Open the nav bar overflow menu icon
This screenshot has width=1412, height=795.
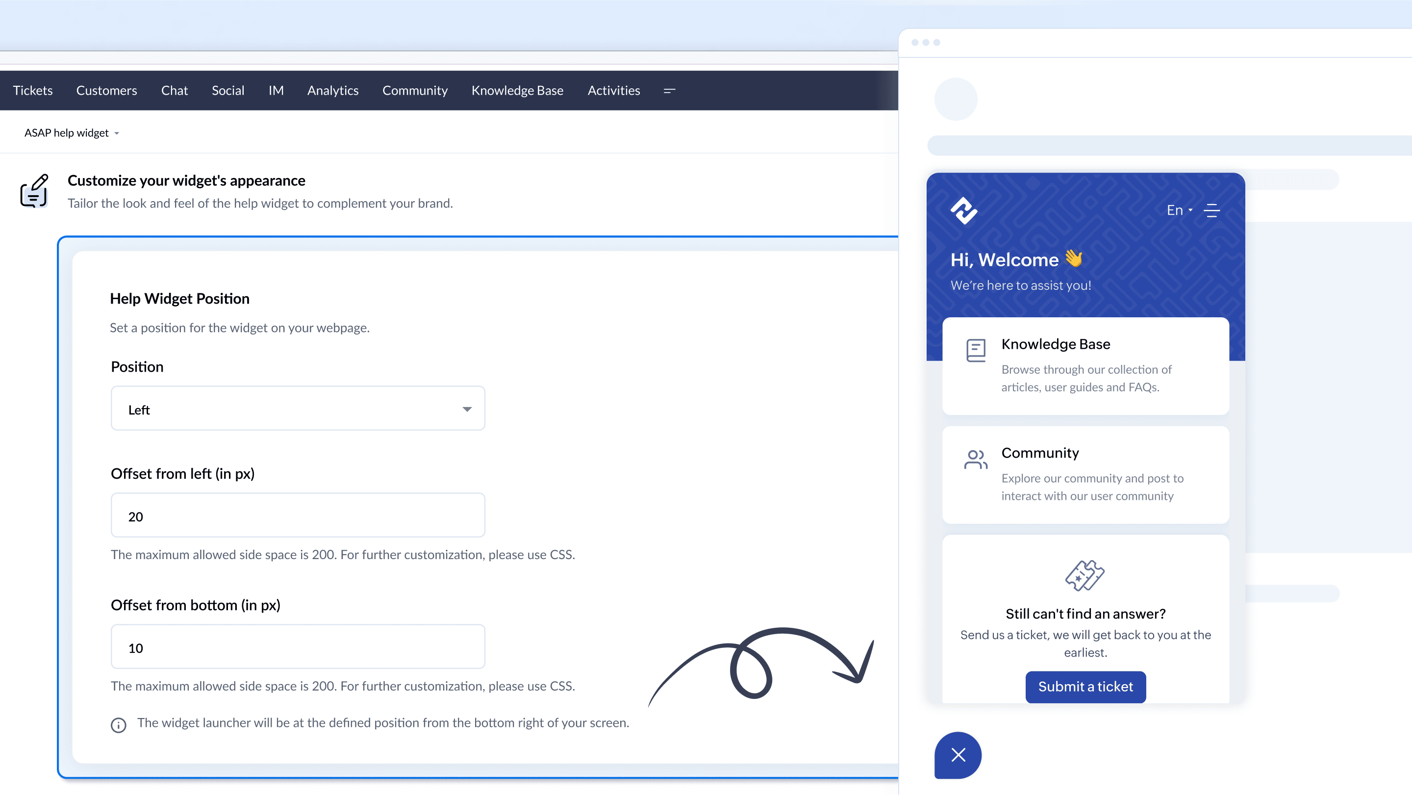(x=669, y=91)
